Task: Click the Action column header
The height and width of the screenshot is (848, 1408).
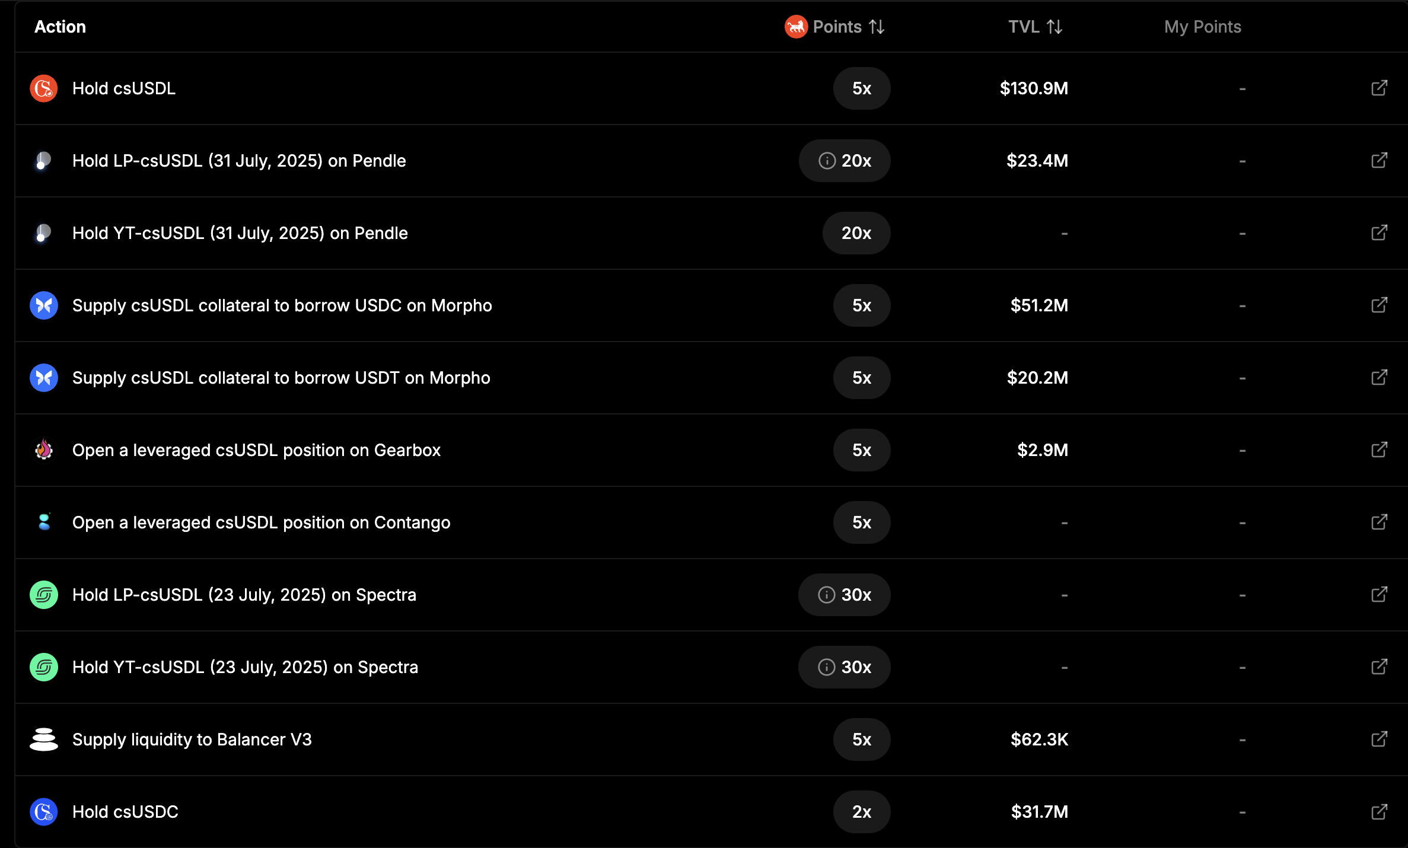Action: pos(60,27)
